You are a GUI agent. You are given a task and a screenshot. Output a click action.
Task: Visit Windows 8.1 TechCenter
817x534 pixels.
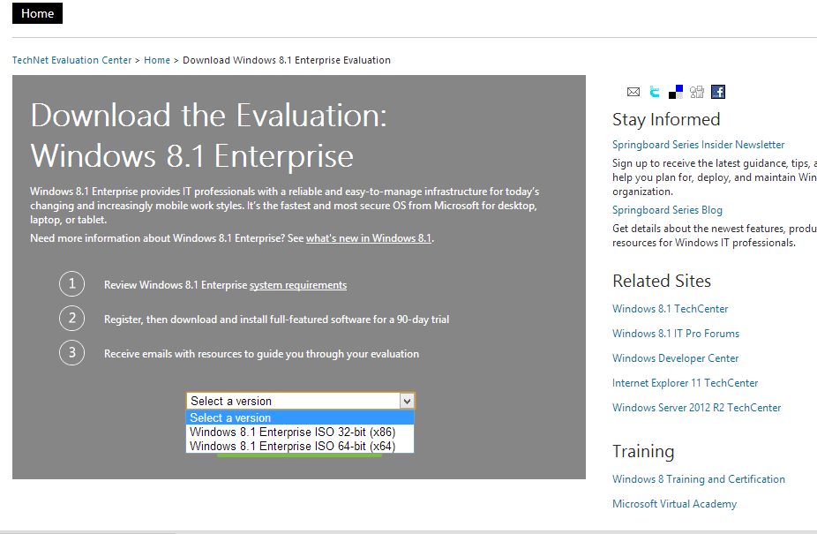coord(670,309)
